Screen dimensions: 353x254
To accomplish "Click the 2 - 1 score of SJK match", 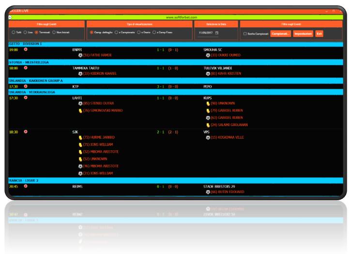I will click(x=160, y=132).
